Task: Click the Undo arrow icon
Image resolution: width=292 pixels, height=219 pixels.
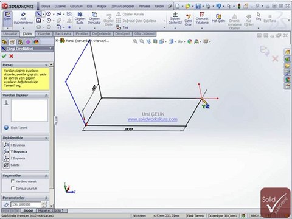Action: tap(218, 6)
